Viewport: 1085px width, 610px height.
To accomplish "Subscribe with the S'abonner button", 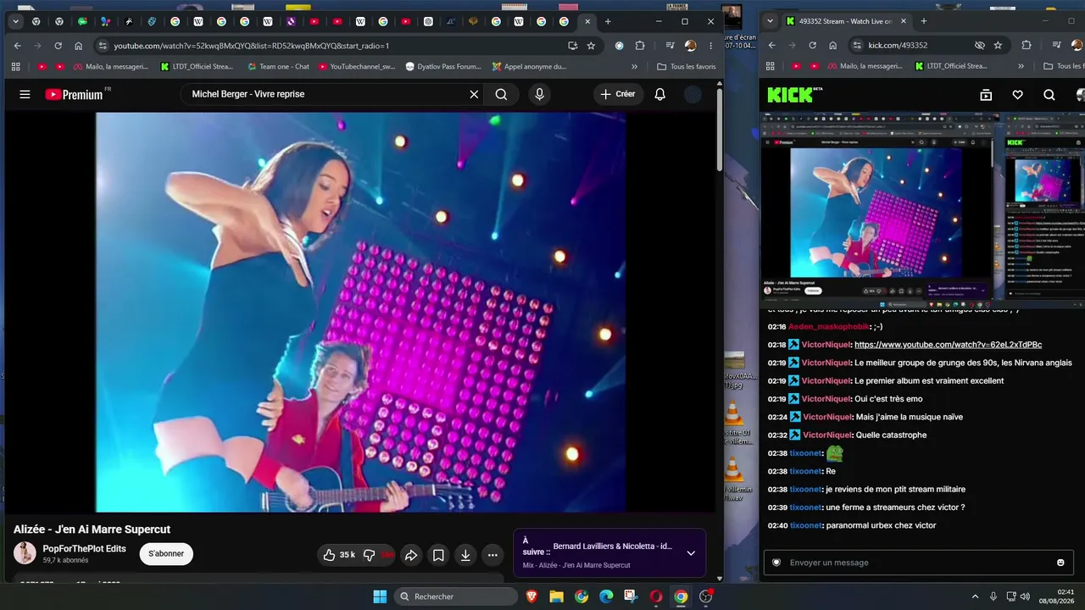I will click(x=166, y=553).
